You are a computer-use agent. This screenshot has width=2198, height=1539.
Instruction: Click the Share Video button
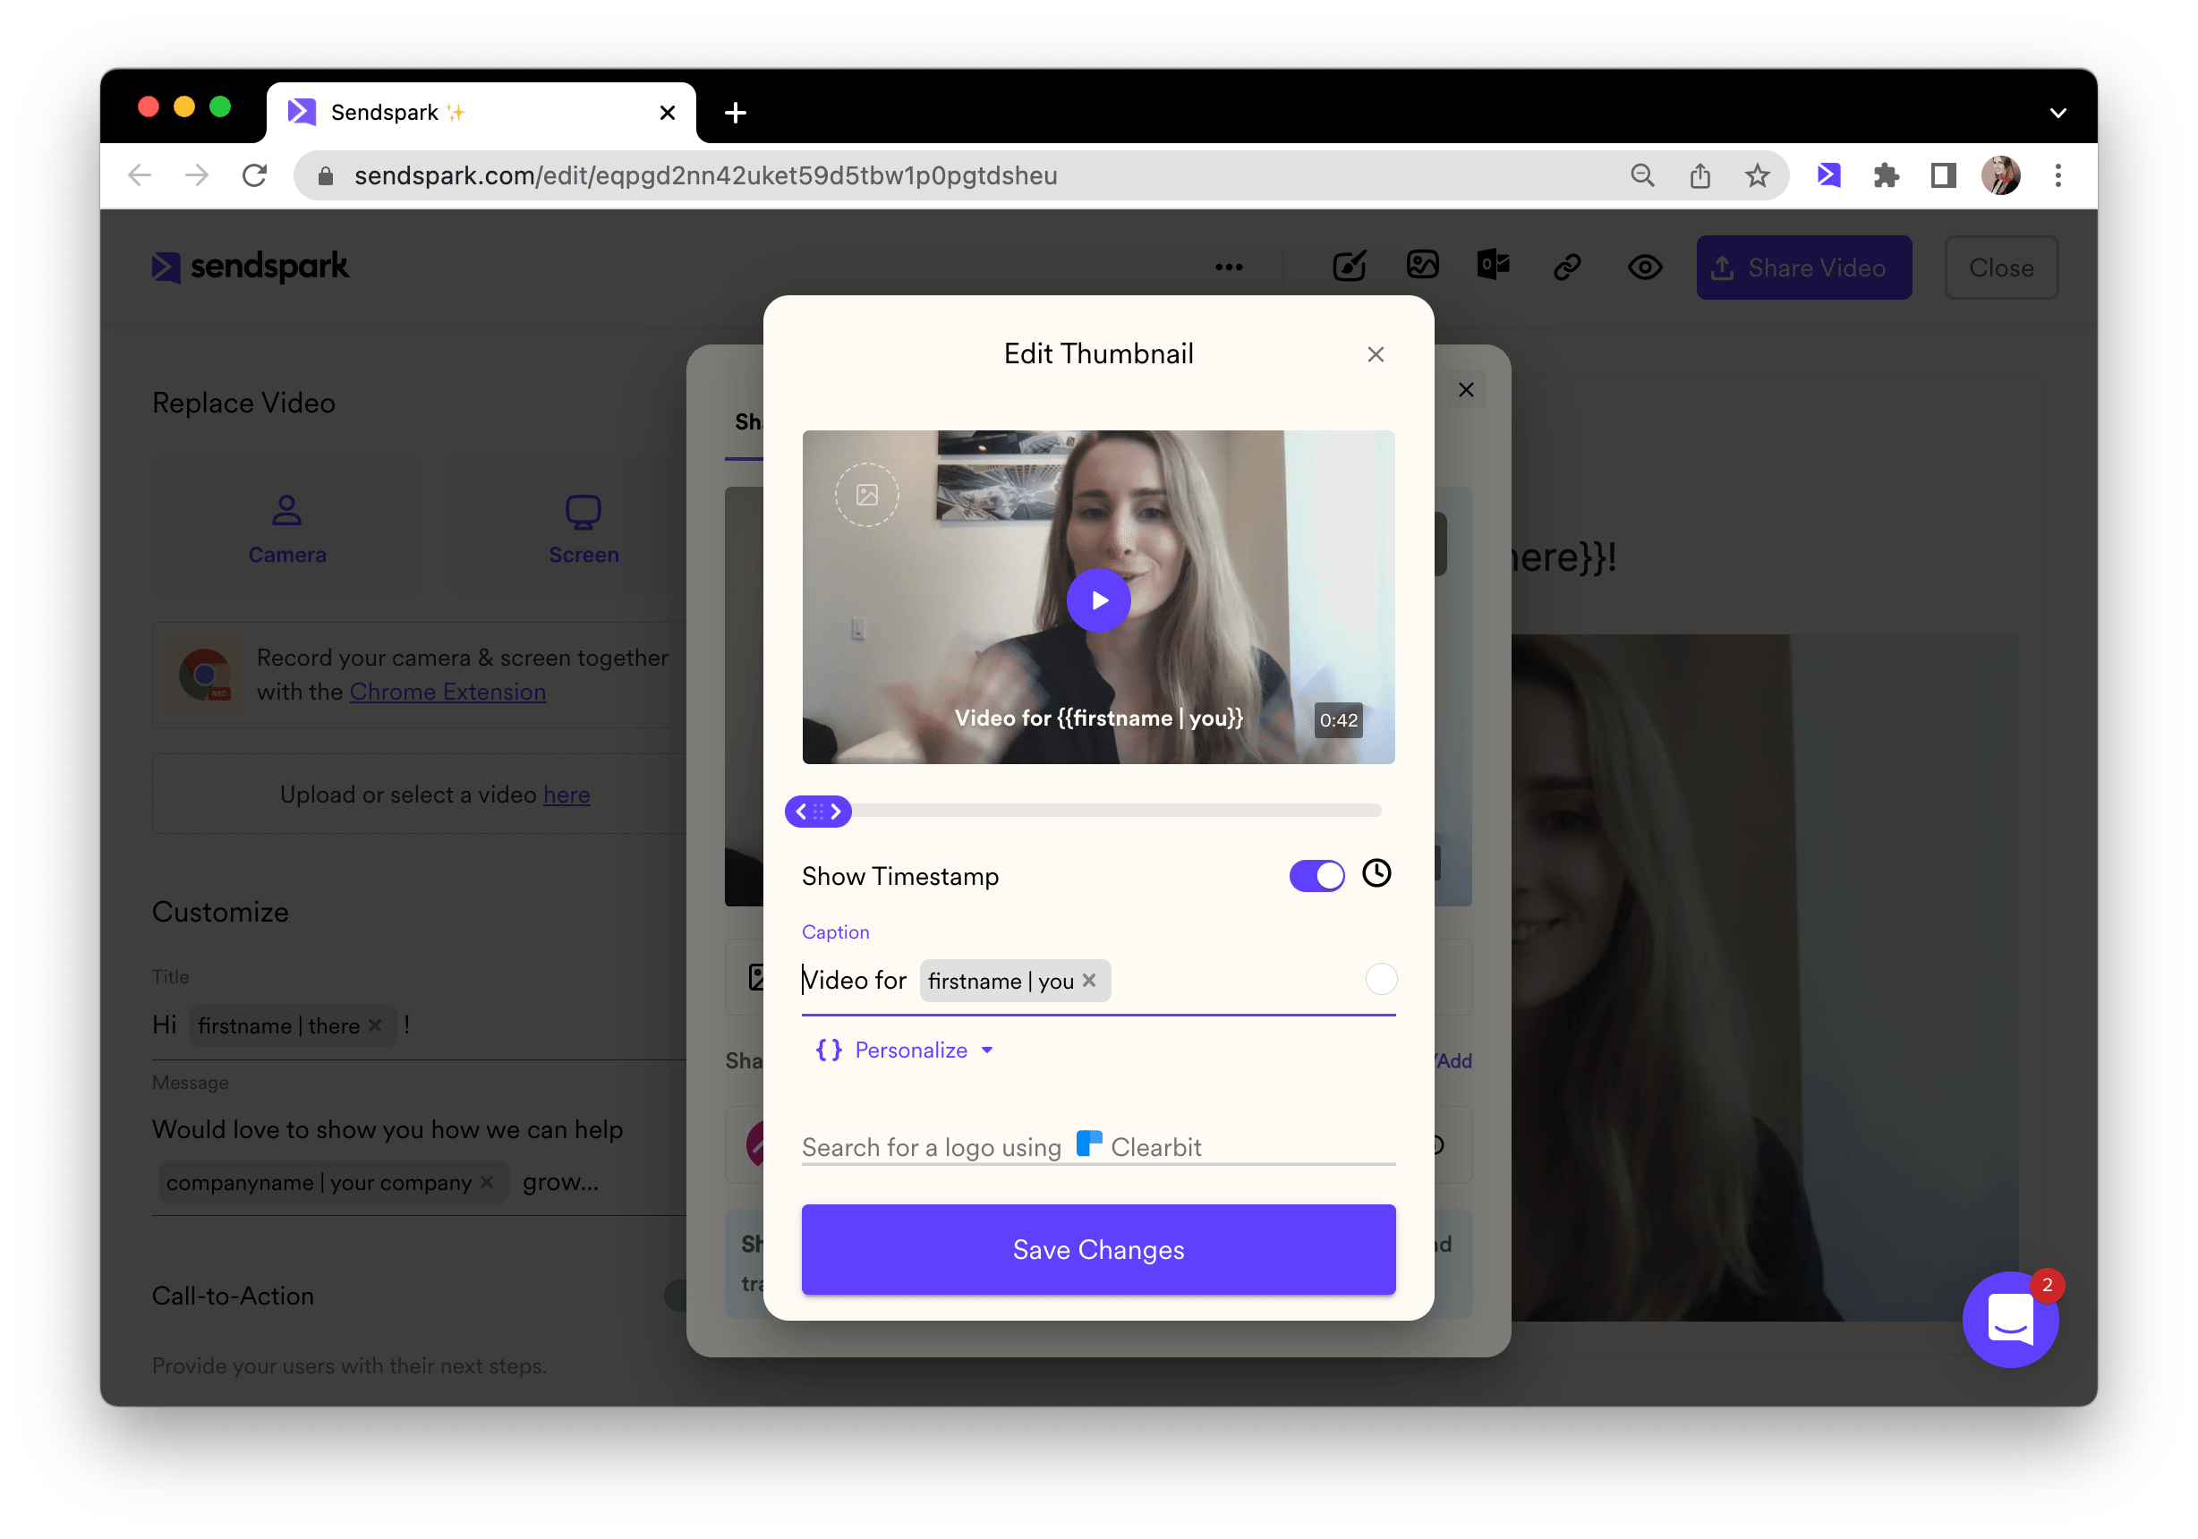coord(1803,267)
